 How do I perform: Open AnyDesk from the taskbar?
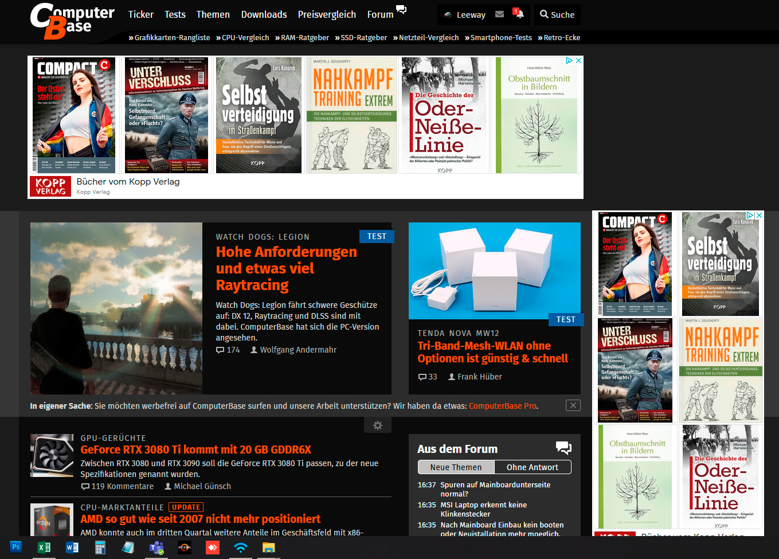click(x=212, y=547)
